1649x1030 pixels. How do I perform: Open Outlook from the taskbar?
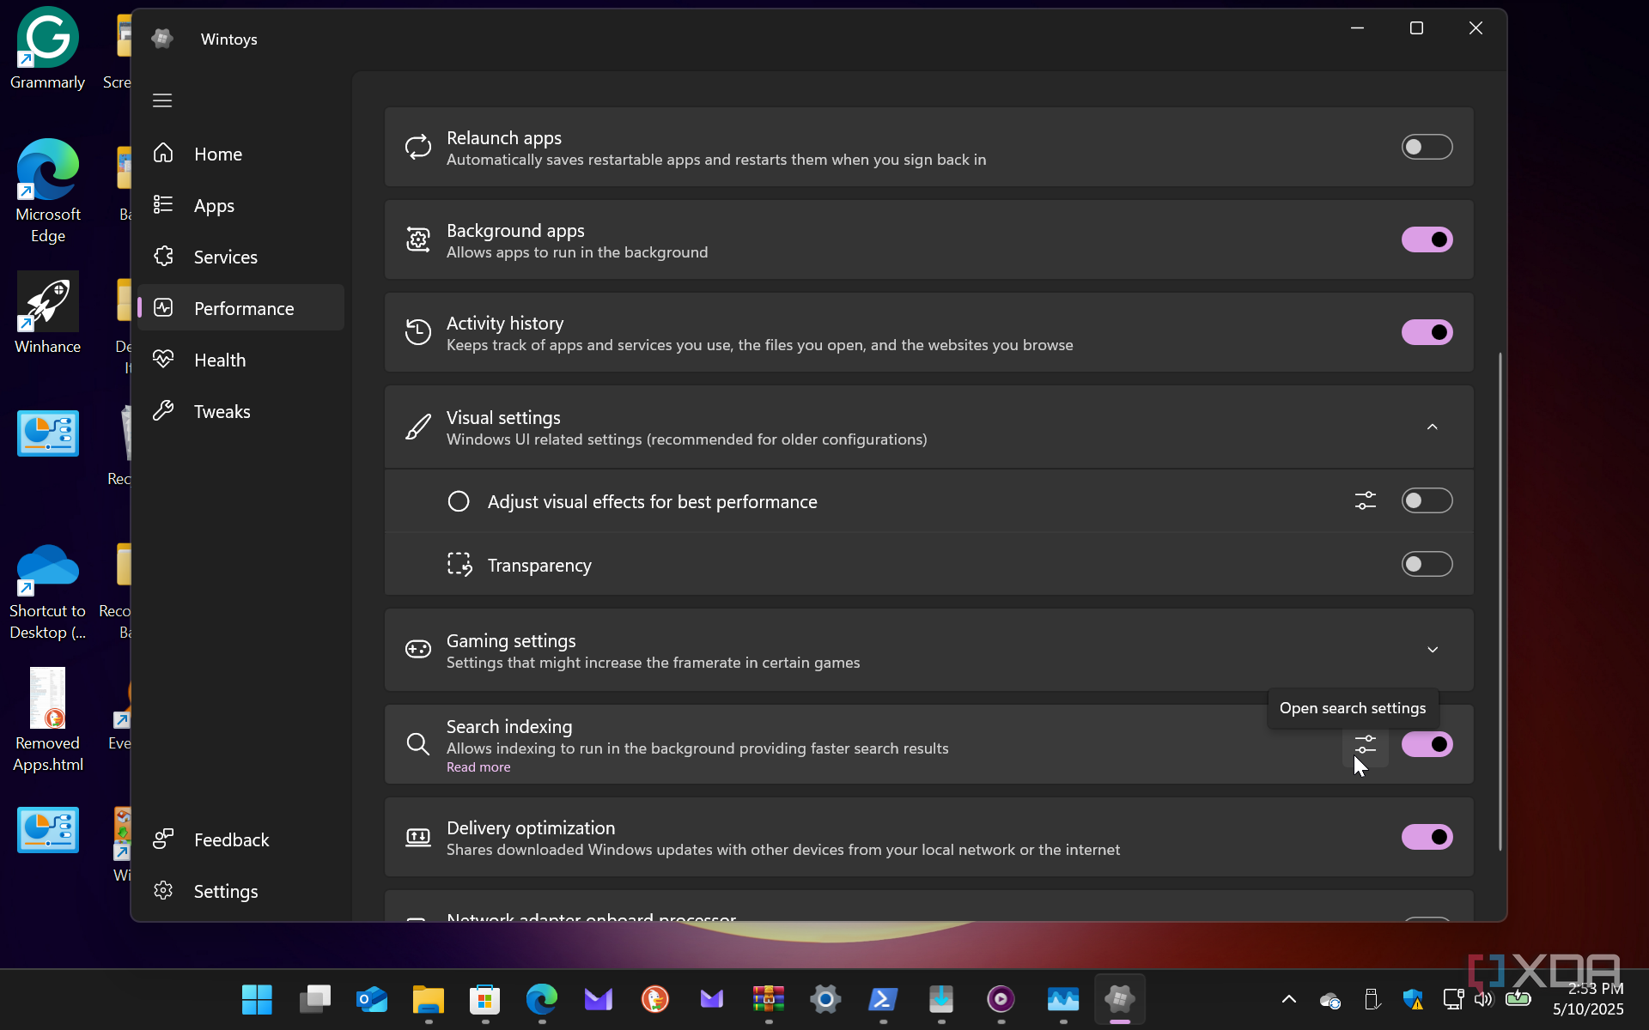click(371, 999)
